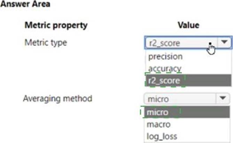Click the Averaging method row label
The image size is (233, 143).
(57, 99)
